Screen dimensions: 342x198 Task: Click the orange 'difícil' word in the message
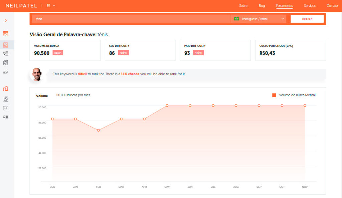(x=82, y=74)
